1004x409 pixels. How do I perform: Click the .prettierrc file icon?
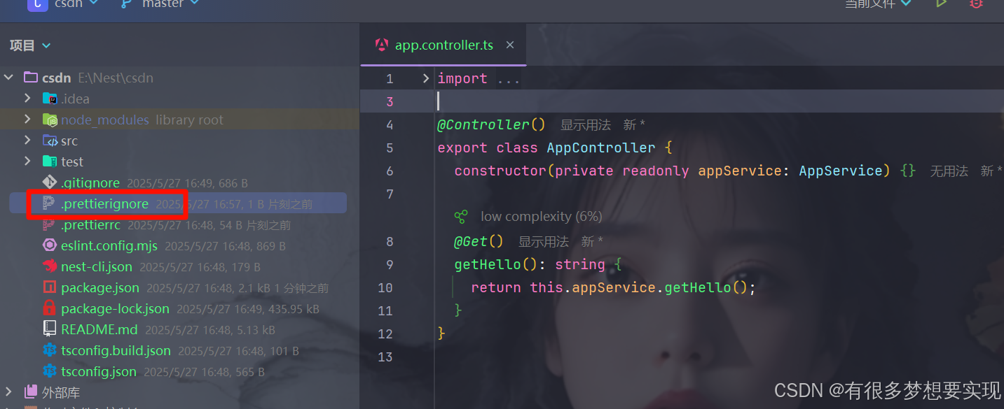tap(50, 225)
